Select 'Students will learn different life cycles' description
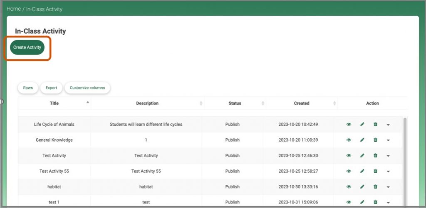The height and width of the screenshot is (208, 426). pyautogui.click(x=146, y=125)
